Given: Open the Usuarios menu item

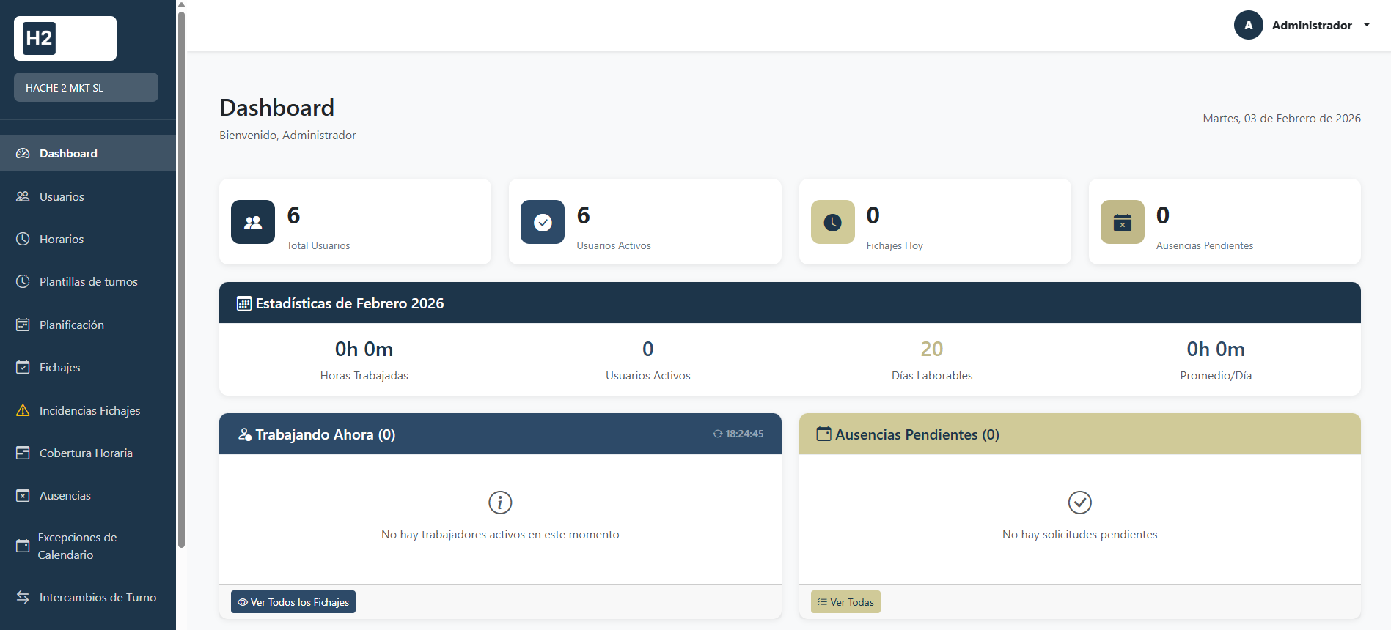Looking at the screenshot, I should click(62, 196).
